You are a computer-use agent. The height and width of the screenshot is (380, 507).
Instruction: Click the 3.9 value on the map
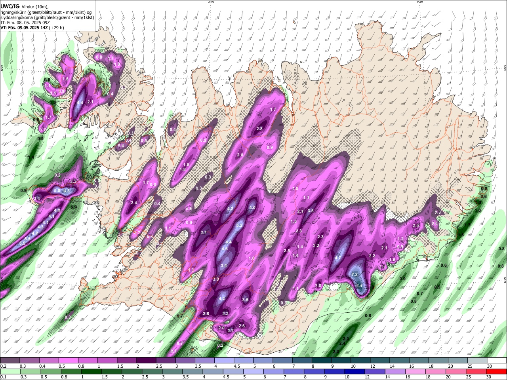(x=224, y=266)
